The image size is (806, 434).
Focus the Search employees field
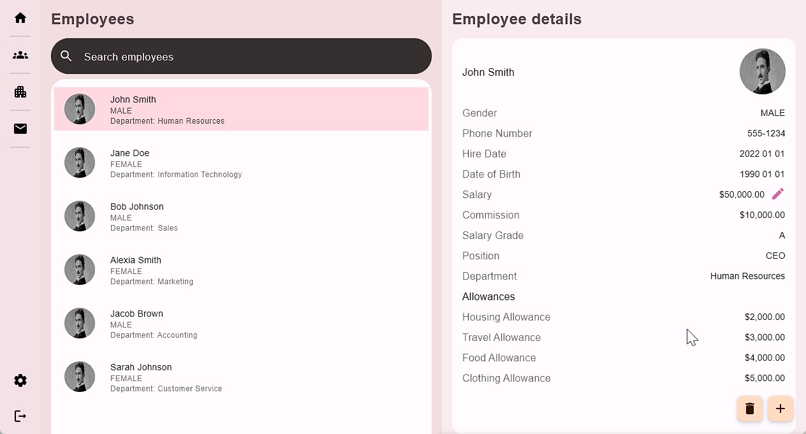tap(249, 57)
